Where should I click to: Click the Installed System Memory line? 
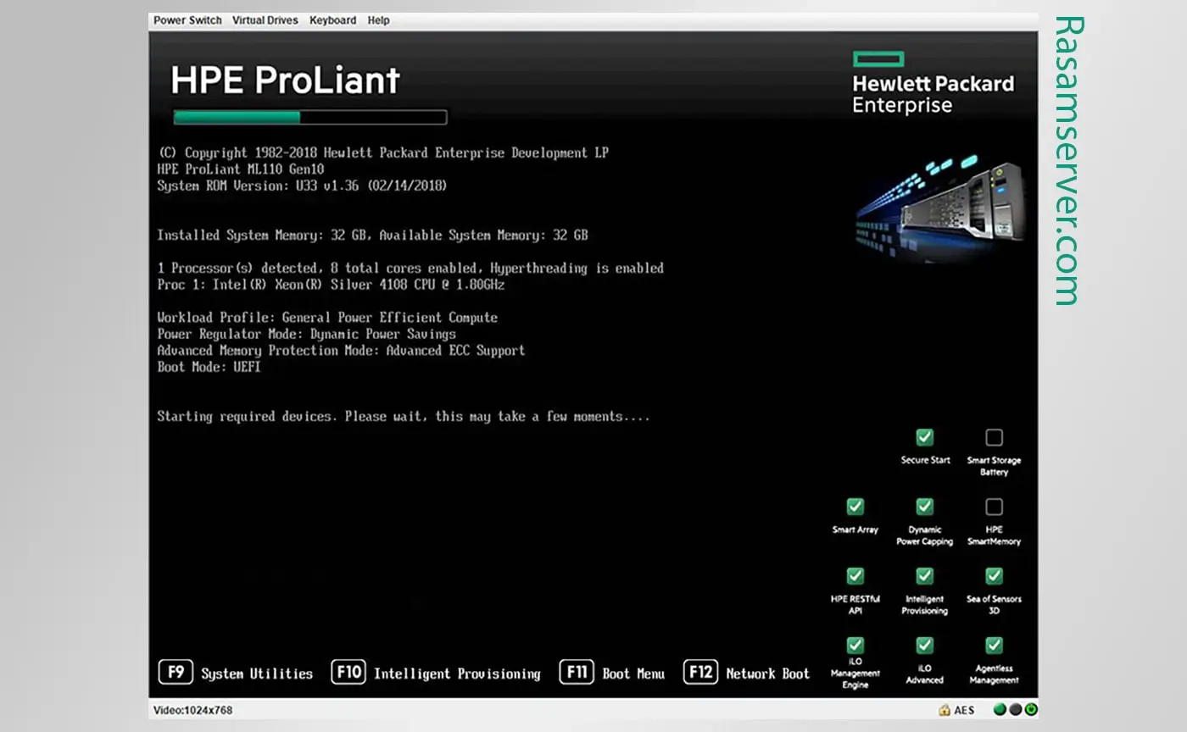(x=372, y=236)
